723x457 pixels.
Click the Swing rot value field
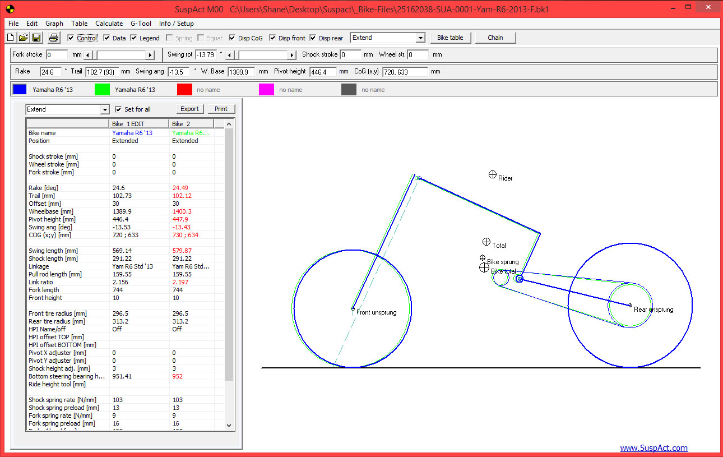click(206, 55)
